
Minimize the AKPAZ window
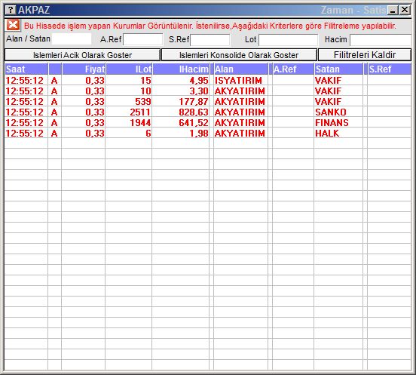(393, 10)
